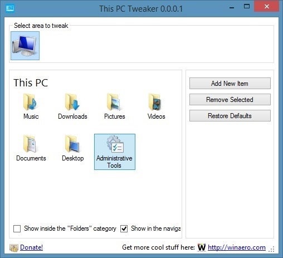The height and width of the screenshot is (258, 283).
Task: Click the "Pictures" label text
Action: (115, 116)
